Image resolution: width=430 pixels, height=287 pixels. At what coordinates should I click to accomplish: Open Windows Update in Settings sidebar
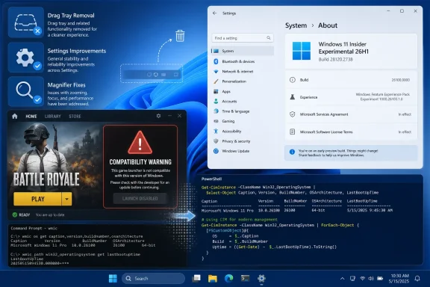click(x=243, y=151)
